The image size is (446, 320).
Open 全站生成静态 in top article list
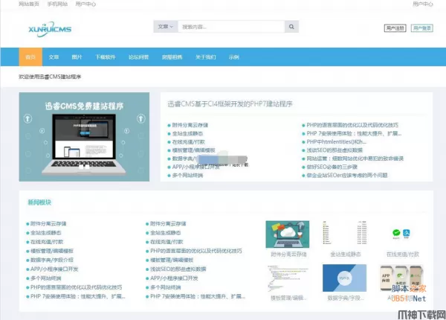tap(187, 133)
